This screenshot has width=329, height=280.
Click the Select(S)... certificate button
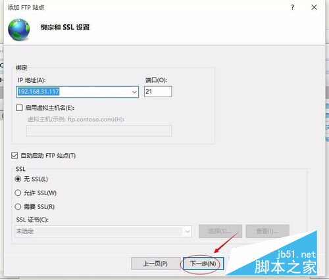220,231
